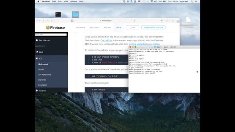Click 'Successfully installed cocoapods' terminal line

pos(147,62)
